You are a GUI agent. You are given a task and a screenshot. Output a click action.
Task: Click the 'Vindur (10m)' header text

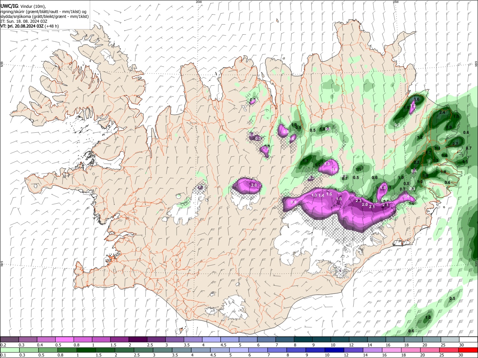[32, 7]
